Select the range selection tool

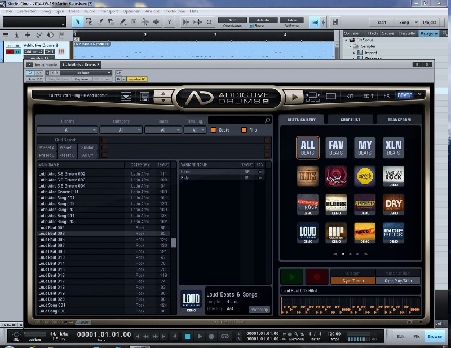(x=89, y=22)
